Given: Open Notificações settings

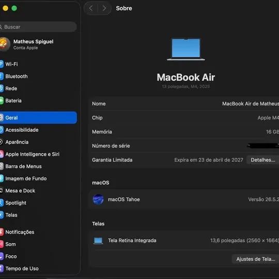Looking at the screenshot, I should pos(38,232).
